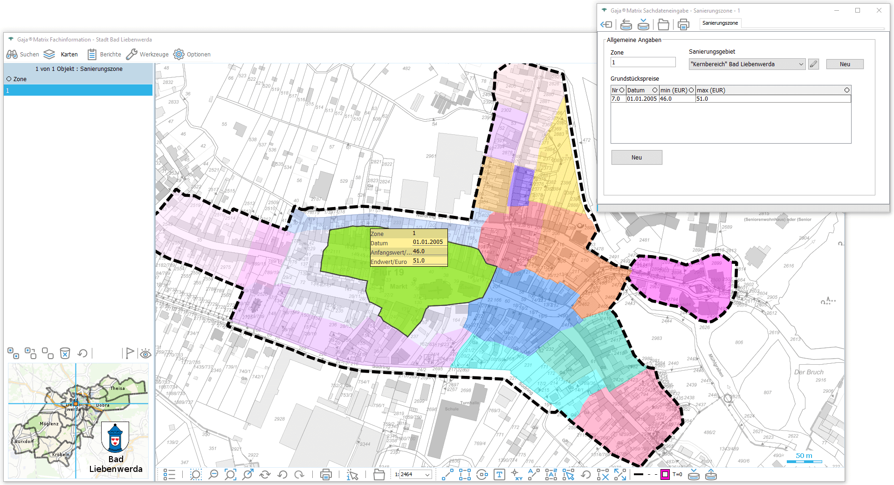Expand the map scale 1:2464 dropdown

(427, 475)
